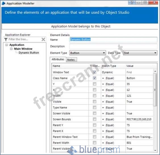The image size is (160, 155).
Task: Open the Element Type dropdown
Action: click(88, 53)
